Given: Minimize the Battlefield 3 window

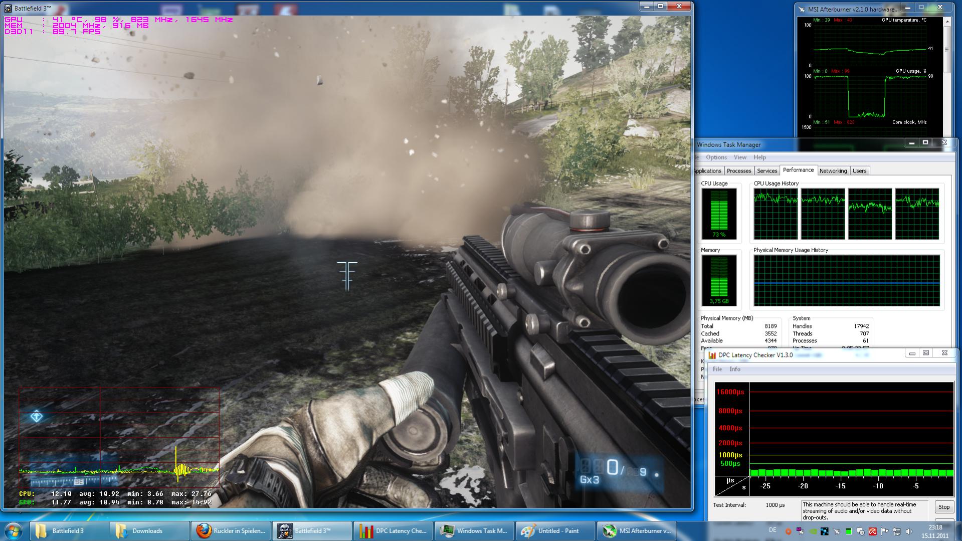Looking at the screenshot, I should (647, 7).
